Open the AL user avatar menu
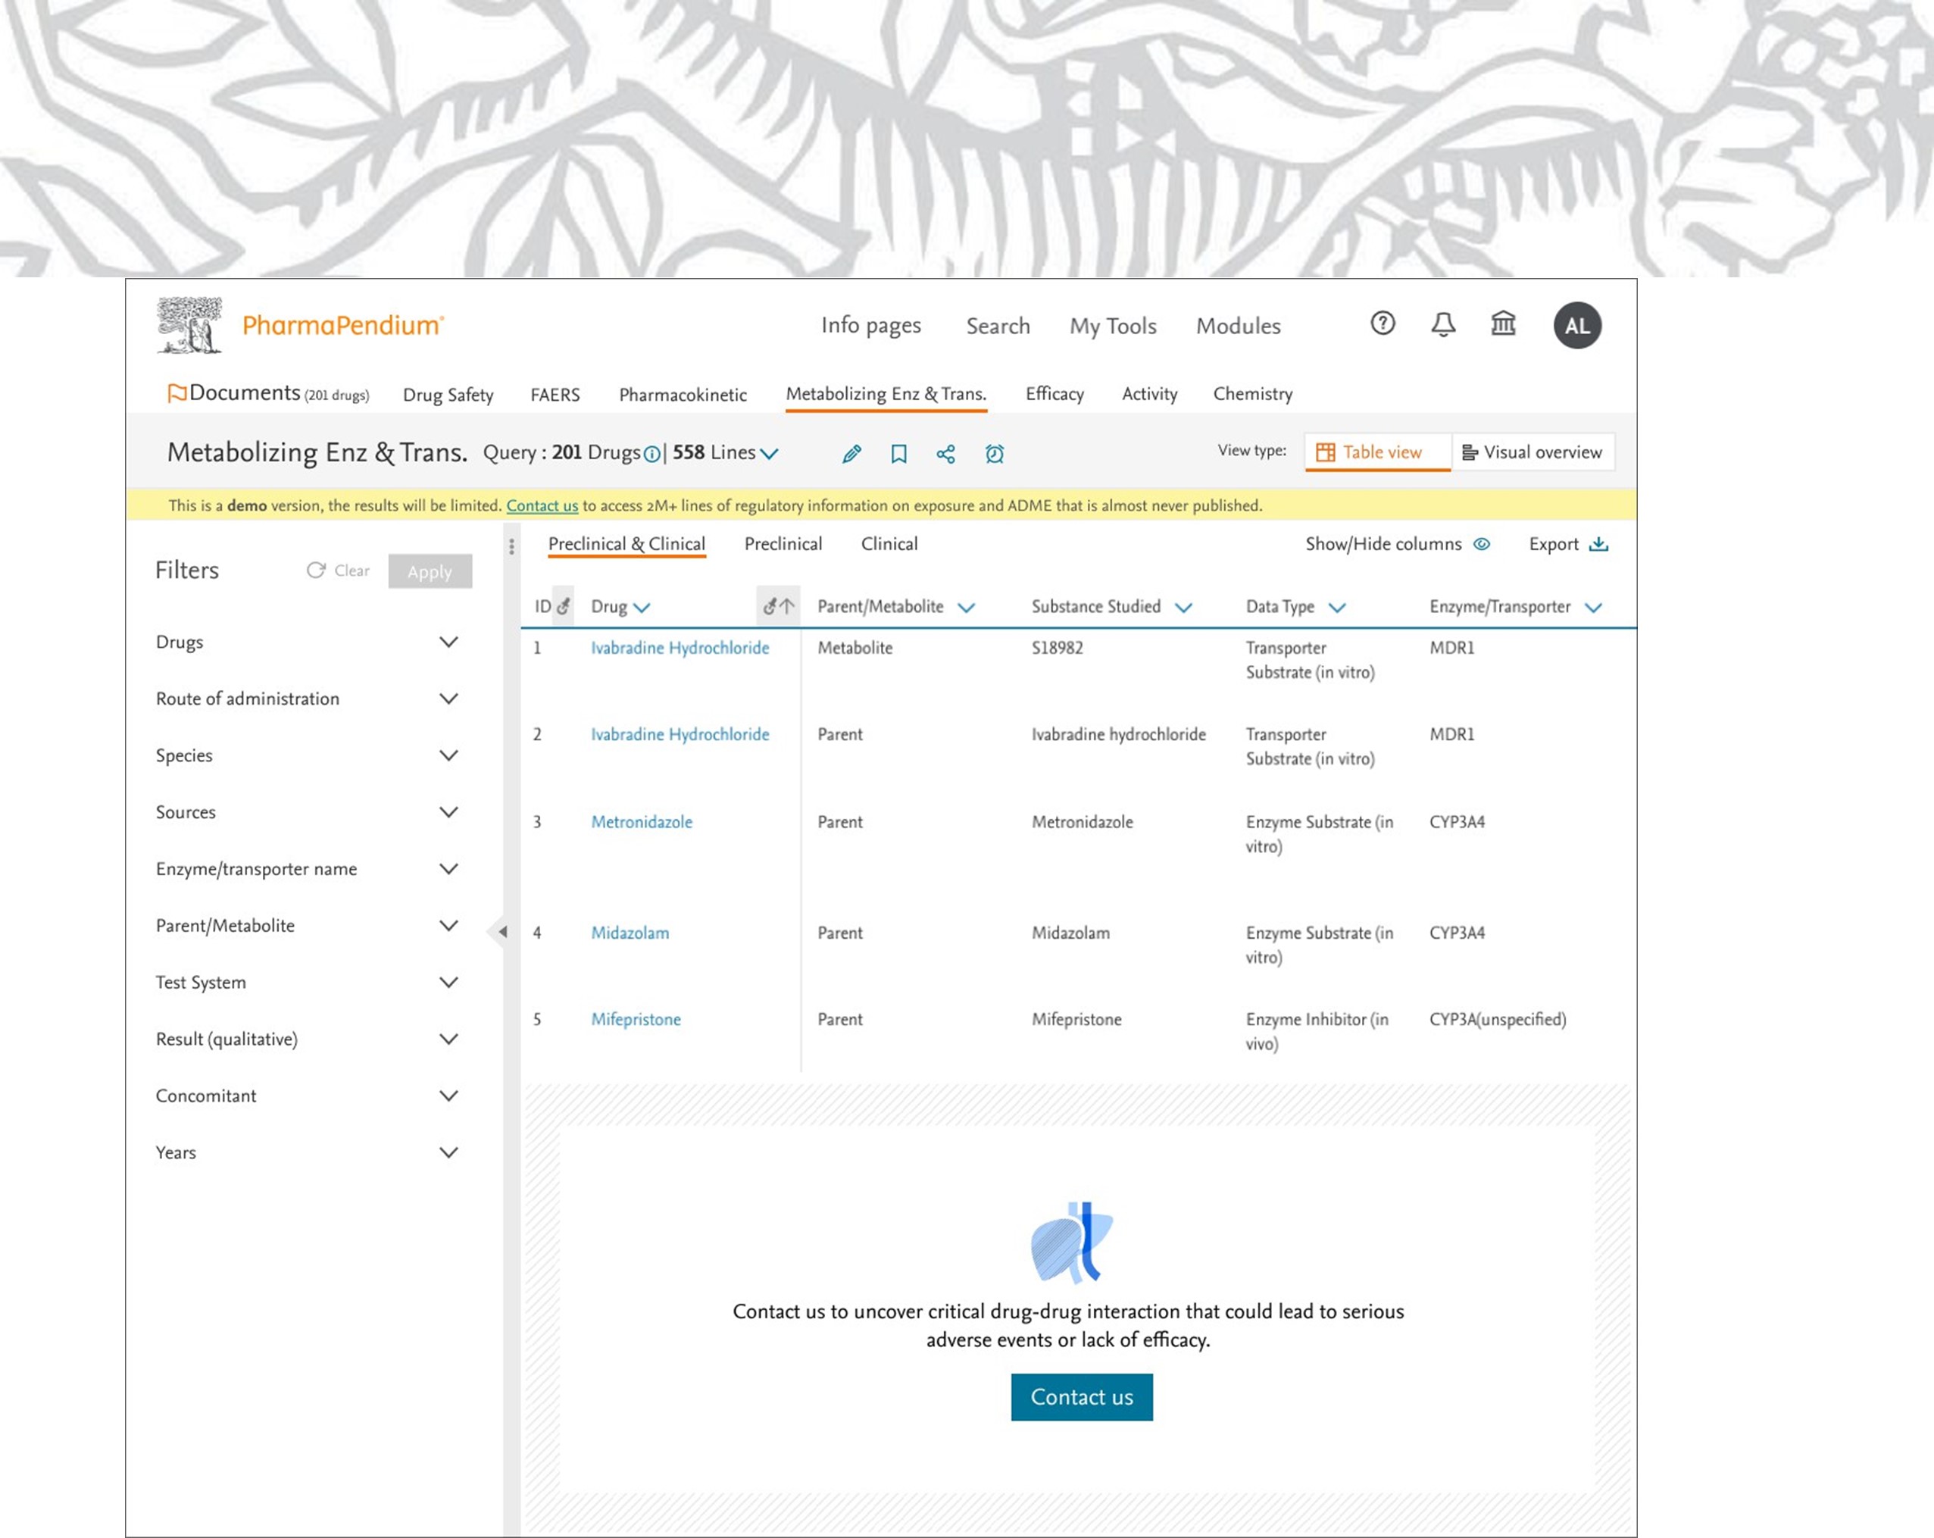1934x1538 pixels. [x=1577, y=326]
